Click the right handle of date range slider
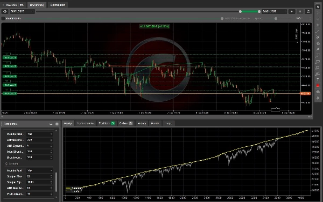323x202 pixels. pyautogui.click(x=259, y=11)
